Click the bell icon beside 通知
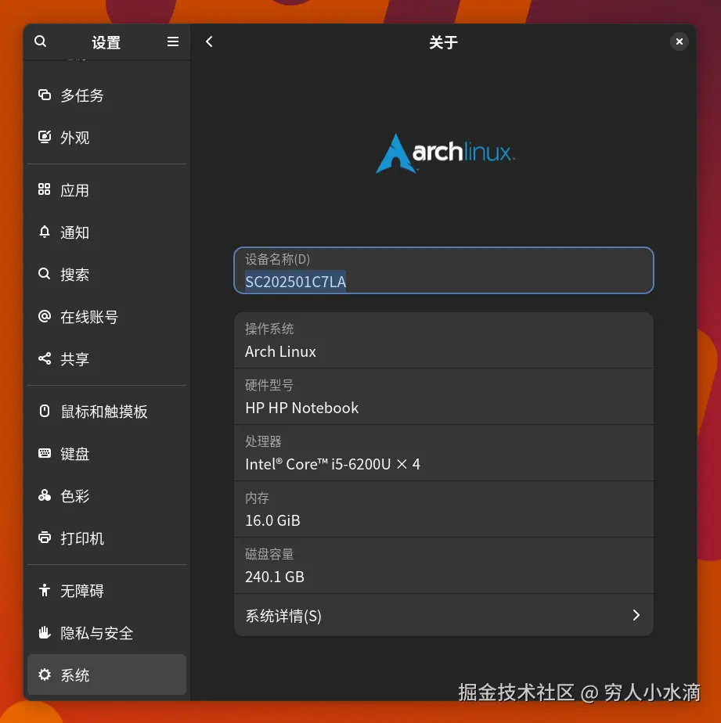 tap(45, 232)
